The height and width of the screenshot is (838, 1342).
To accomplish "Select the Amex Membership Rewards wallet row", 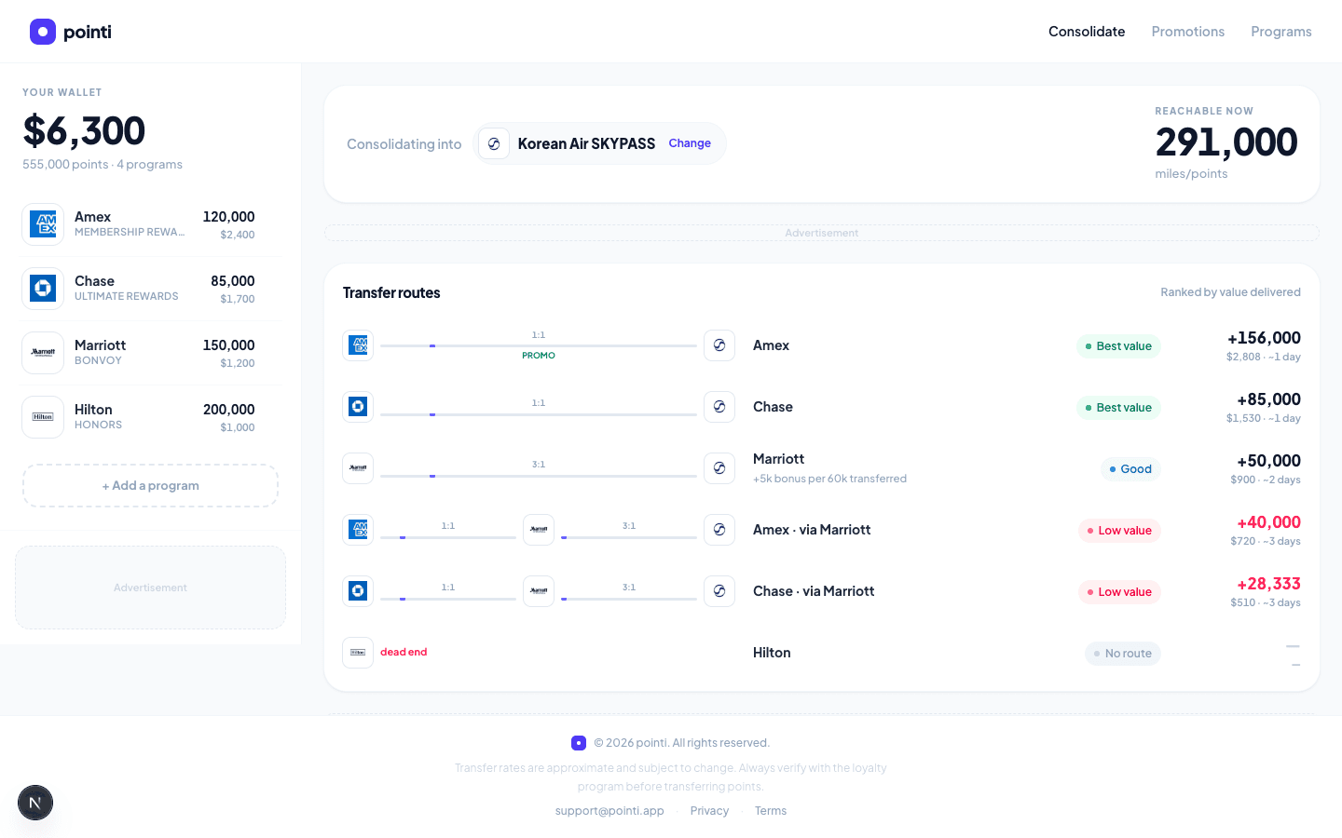I will tap(150, 224).
